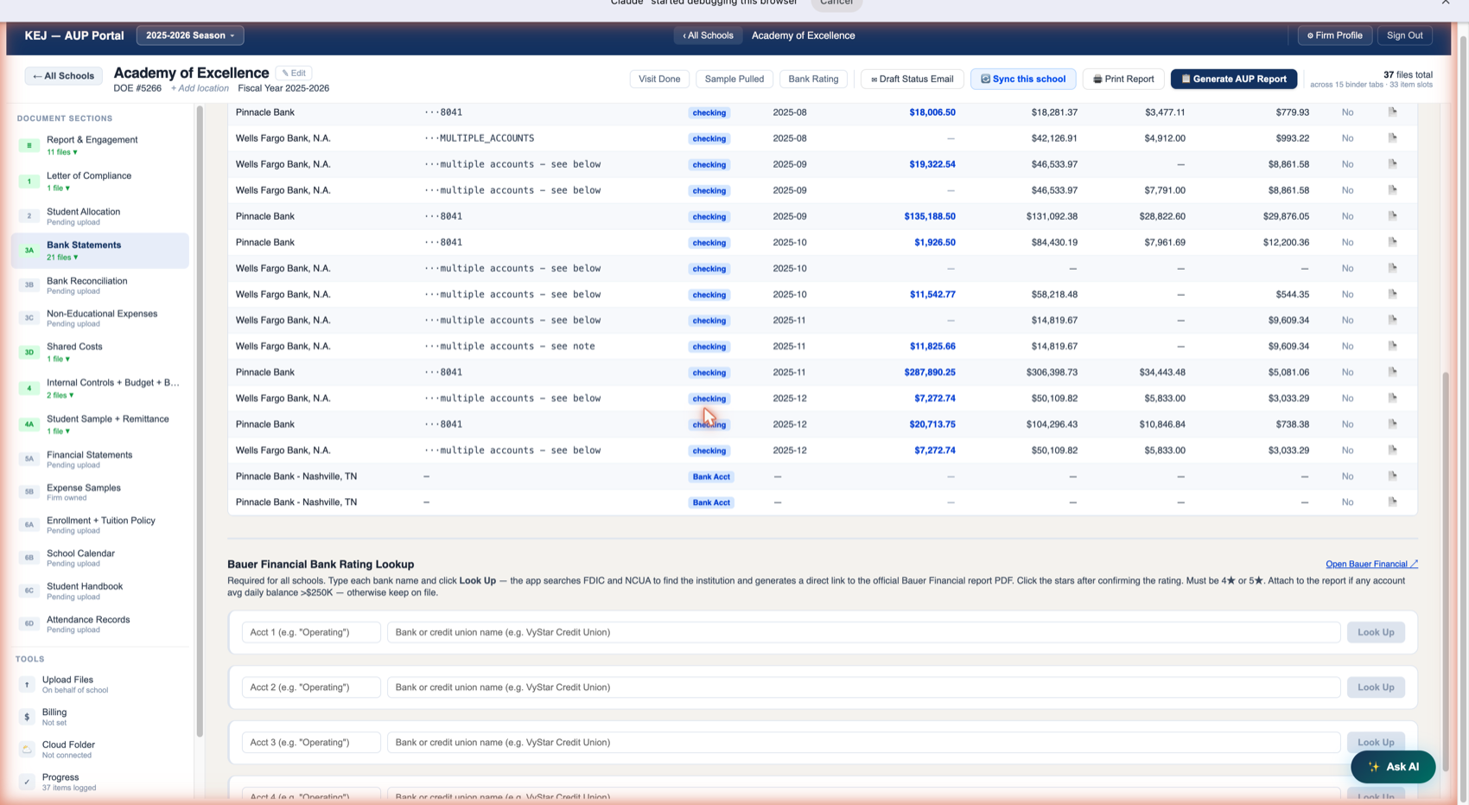Click Look Up button for Acct 1
1469x805 pixels.
pyautogui.click(x=1376, y=632)
